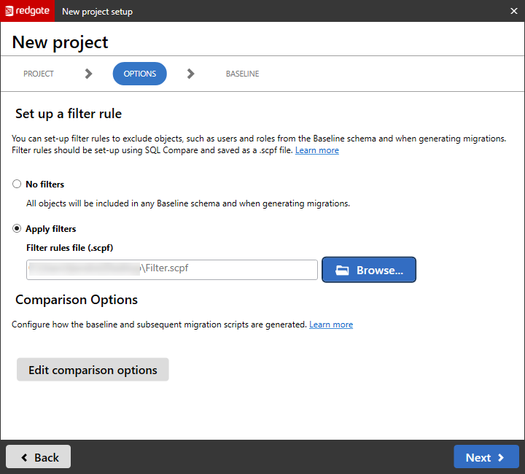Click the arrow between PROJECT and OPTIONS
This screenshot has width=525, height=474.
pyautogui.click(x=88, y=74)
